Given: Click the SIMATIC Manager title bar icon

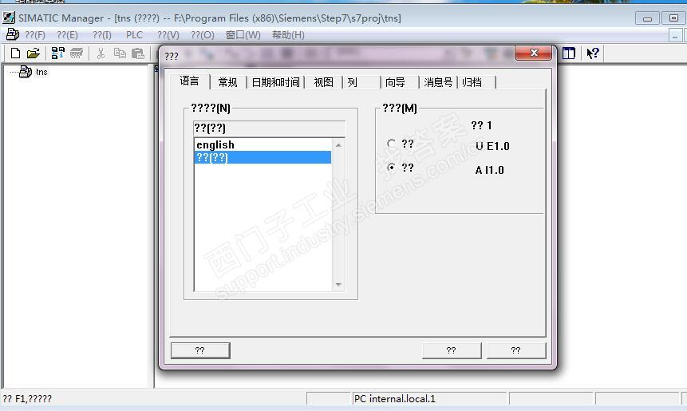Looking at the screenshot, I should coord(8,18).
